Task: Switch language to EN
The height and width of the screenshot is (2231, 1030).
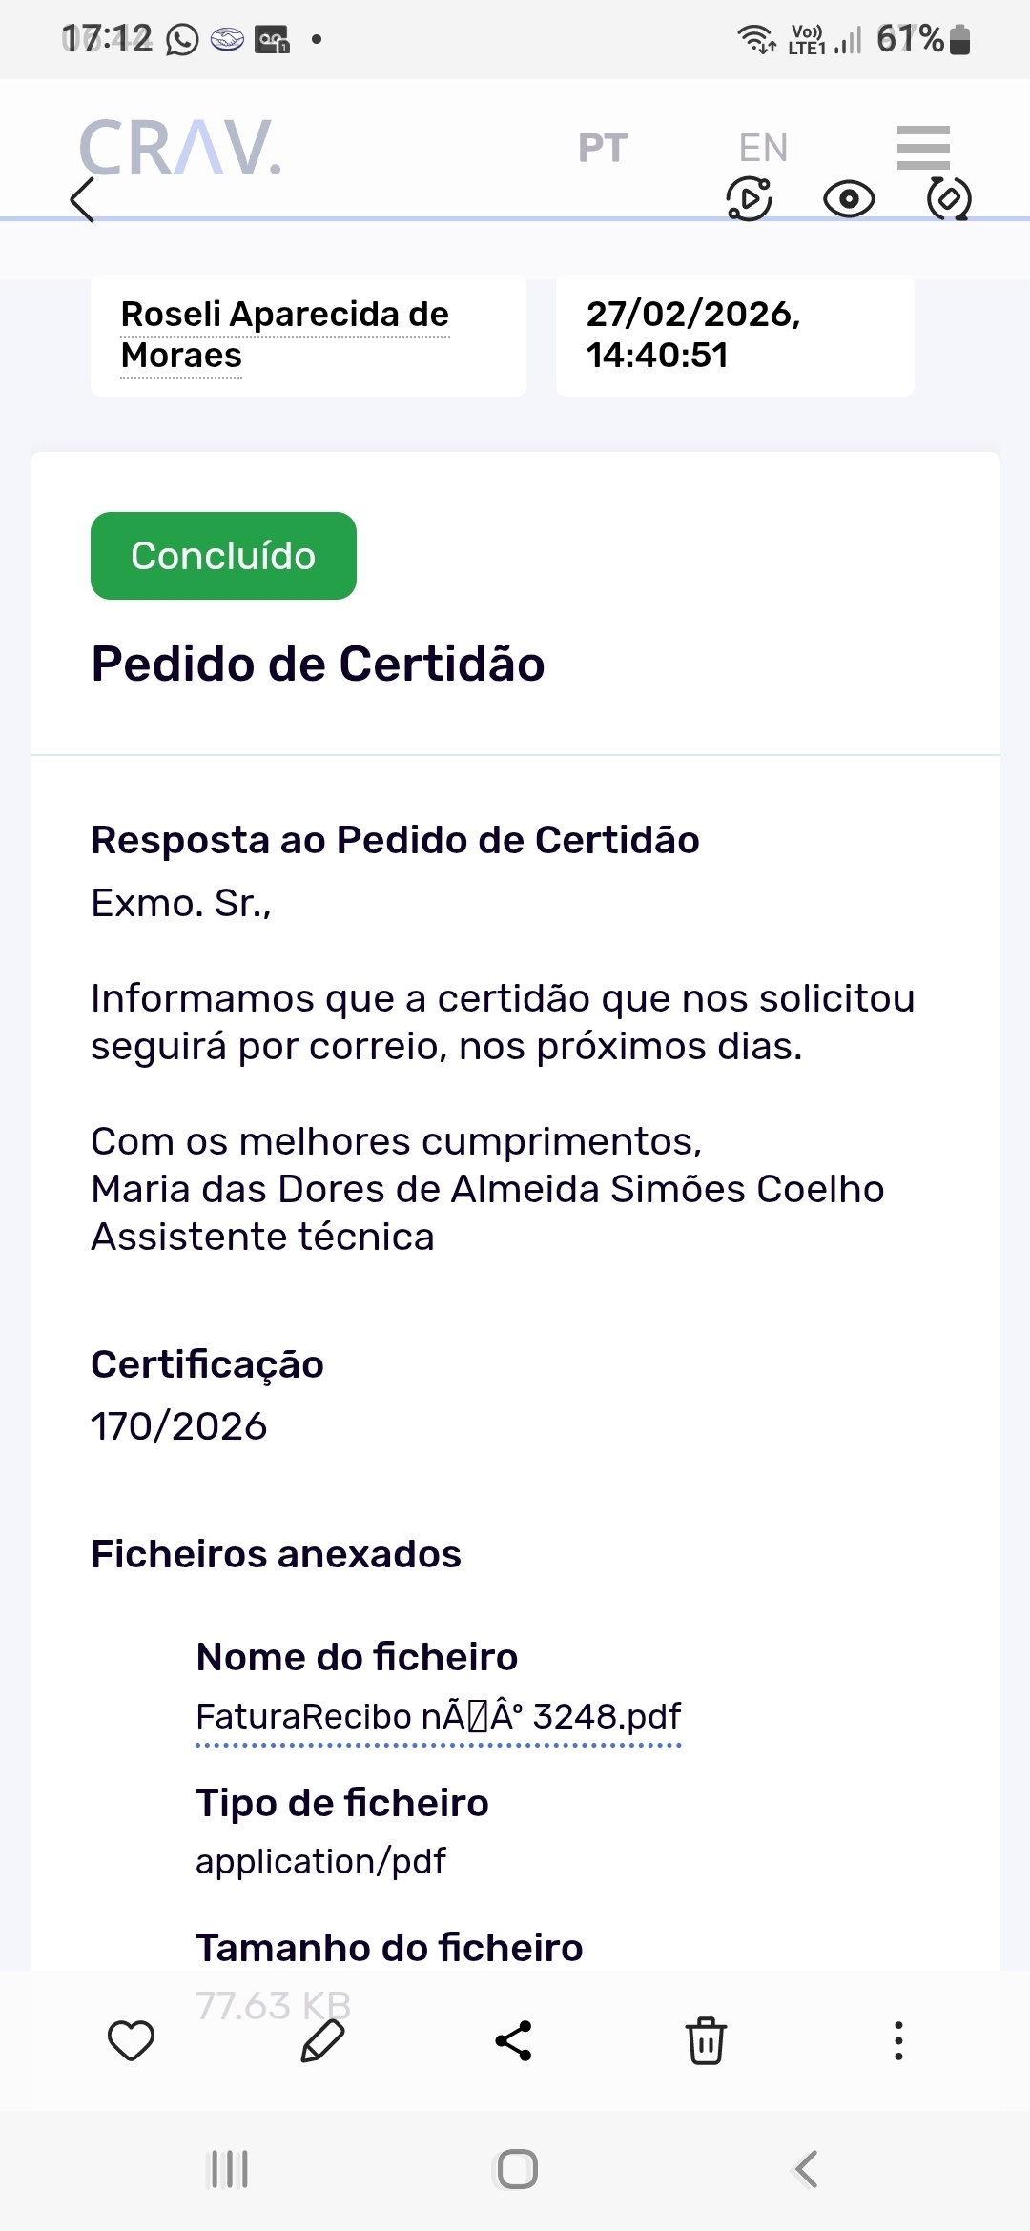Action: coord(763,148)
